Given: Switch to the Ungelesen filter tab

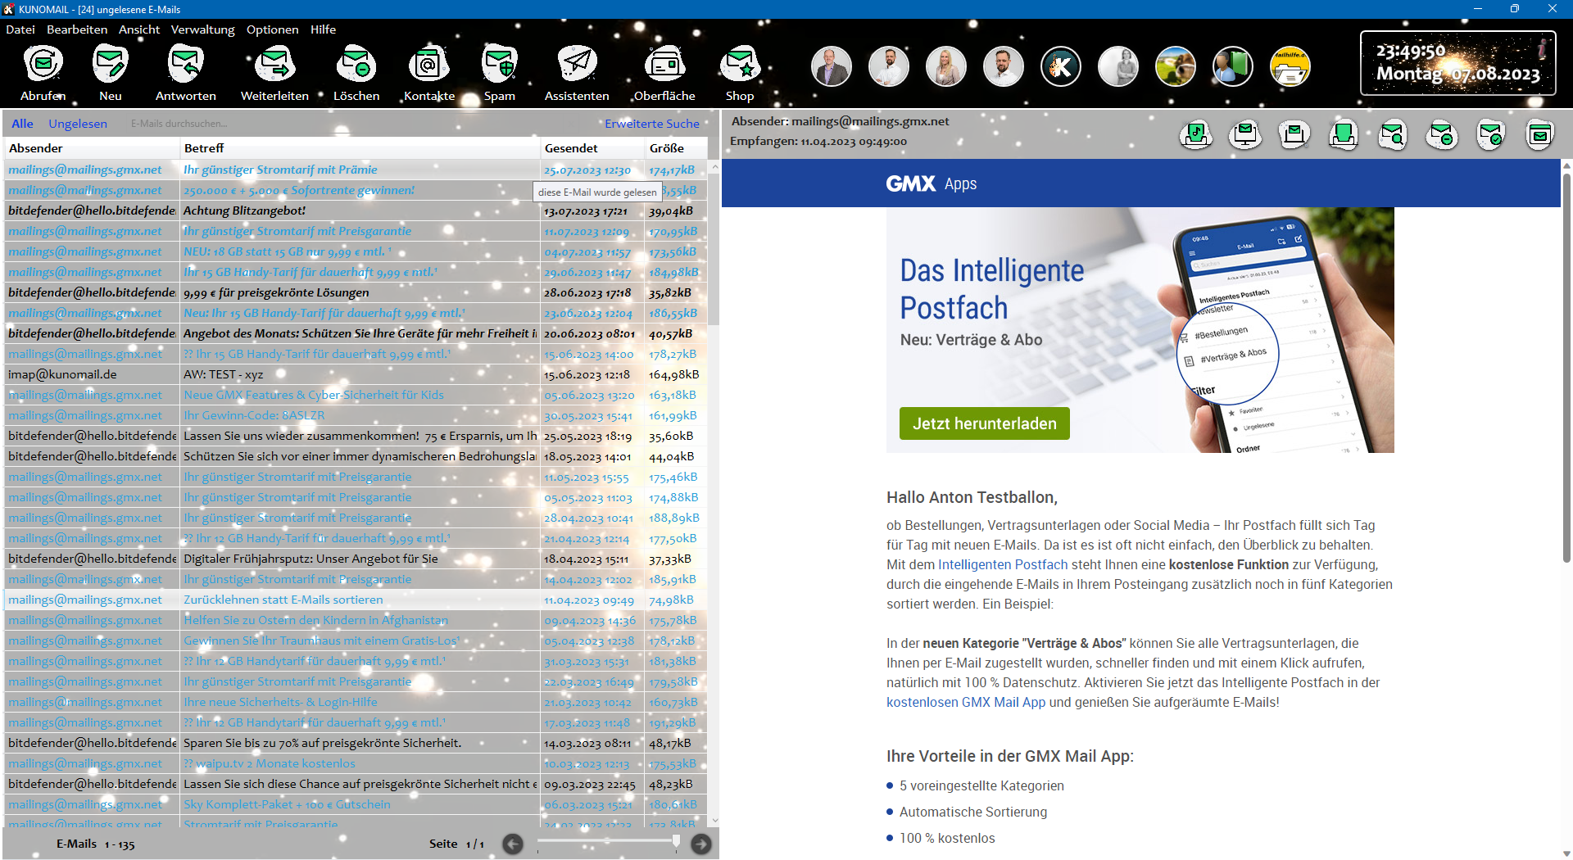Looking at the screenshot, I should (78, 124).
